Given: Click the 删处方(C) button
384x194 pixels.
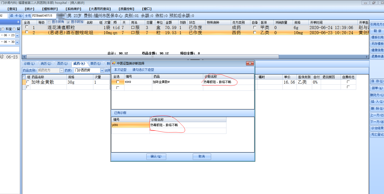Looking at the screenshot, I should 377,95.
